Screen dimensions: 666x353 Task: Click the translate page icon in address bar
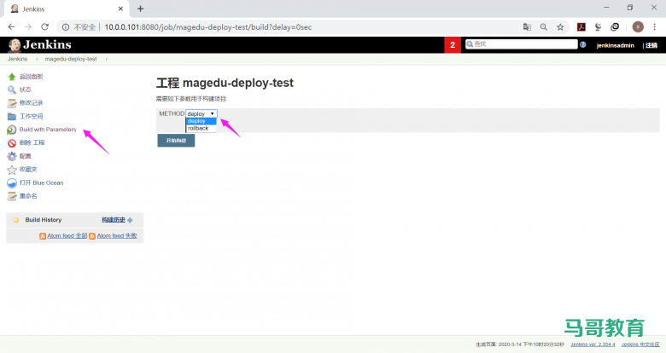click(527, 26)
